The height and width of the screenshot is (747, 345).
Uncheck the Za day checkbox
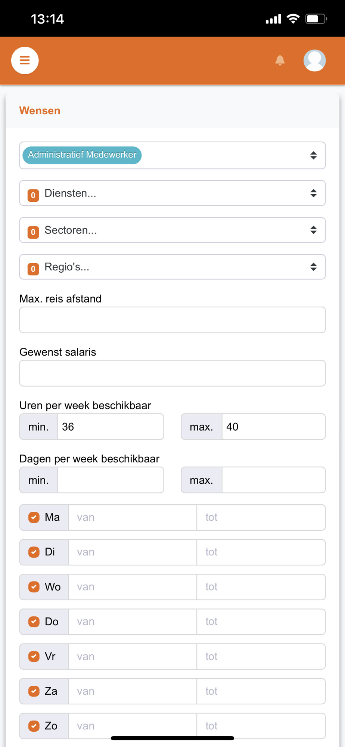pyautogui.click(x=34, y=691)
